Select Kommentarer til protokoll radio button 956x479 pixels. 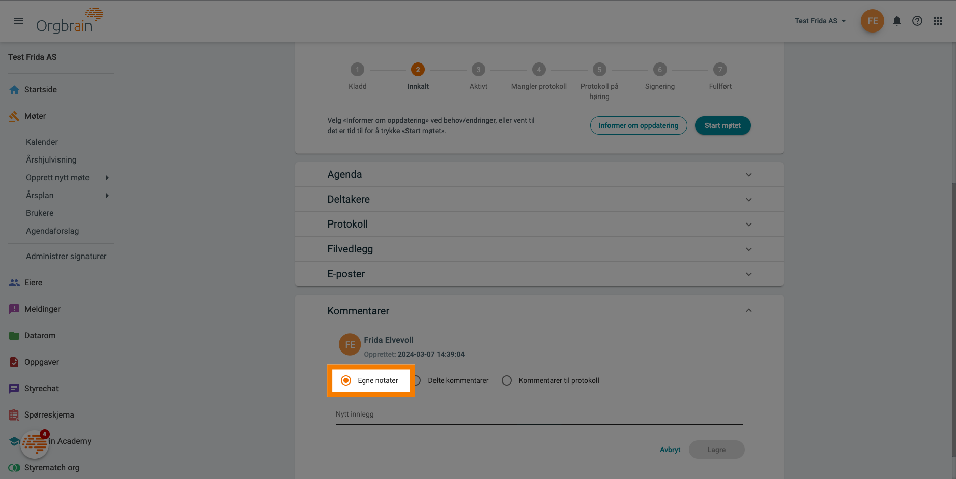click(507, 380)
